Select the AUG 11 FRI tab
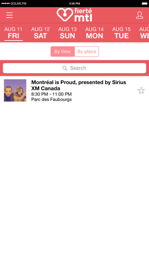The image size is (149, 264). point(13,33)
